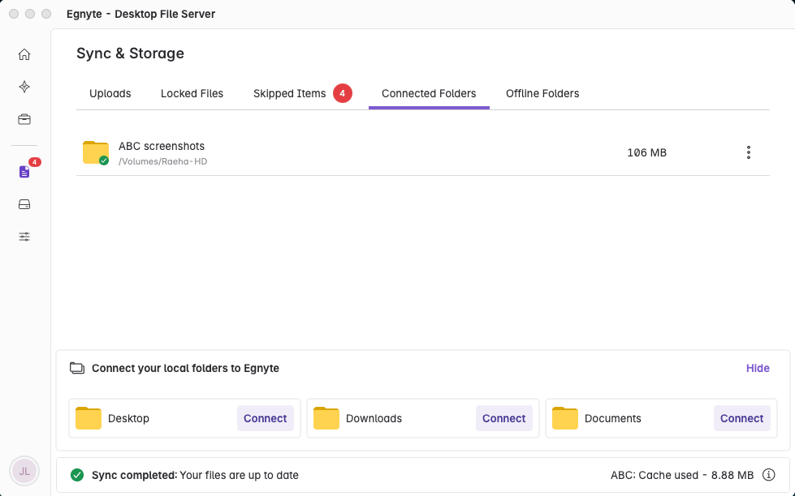
Task: Click the local folders icon beside Connect heading
Action: 77,368
